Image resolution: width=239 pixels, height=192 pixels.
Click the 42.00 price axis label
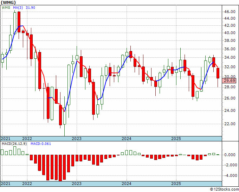(x=230, y=25)
